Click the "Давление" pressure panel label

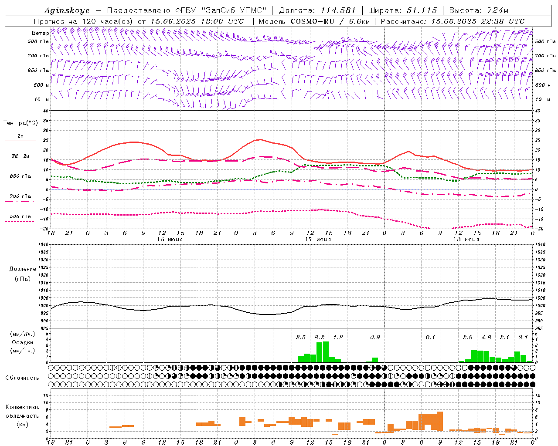tap(23, 269)
